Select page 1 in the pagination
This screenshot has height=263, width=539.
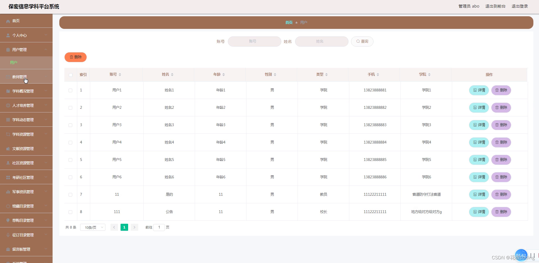pos(124,227)
